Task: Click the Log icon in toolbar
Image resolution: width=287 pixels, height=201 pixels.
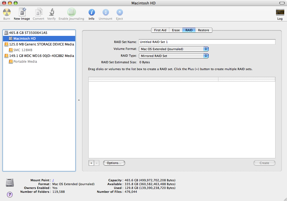Action: pyautogui.click(x=280, y=13)
